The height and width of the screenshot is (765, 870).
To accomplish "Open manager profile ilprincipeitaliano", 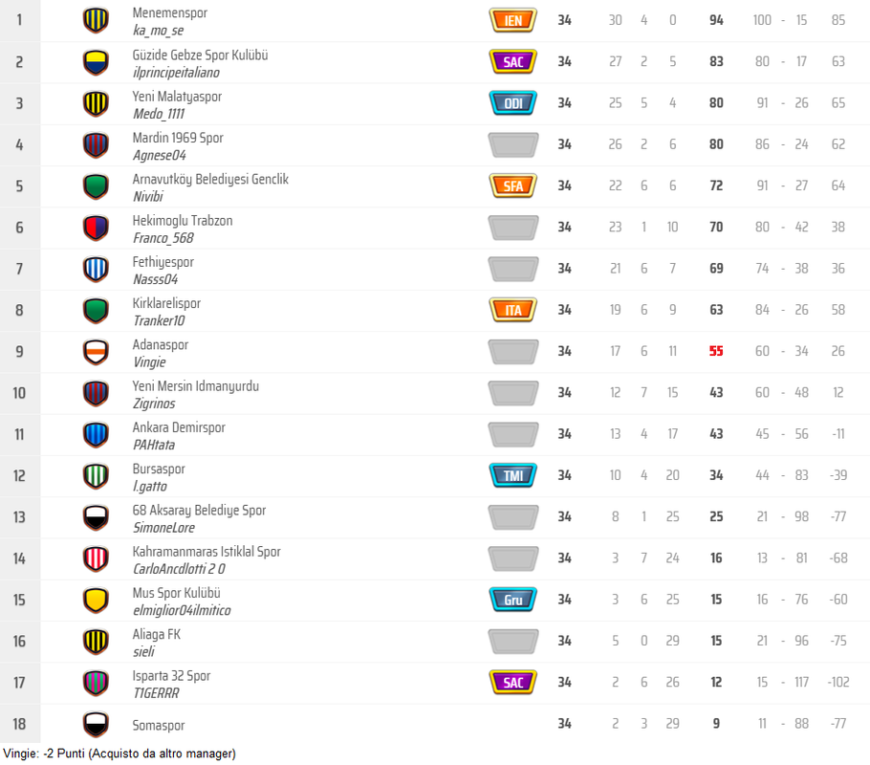I will pos(176,73).
